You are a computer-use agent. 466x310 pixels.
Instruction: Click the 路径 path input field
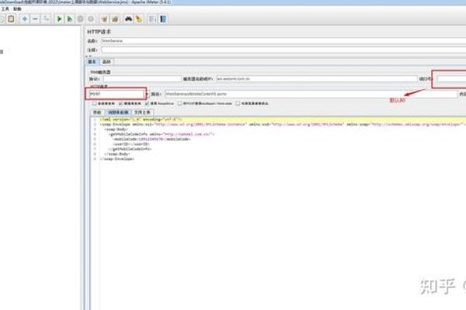[311, 94]
